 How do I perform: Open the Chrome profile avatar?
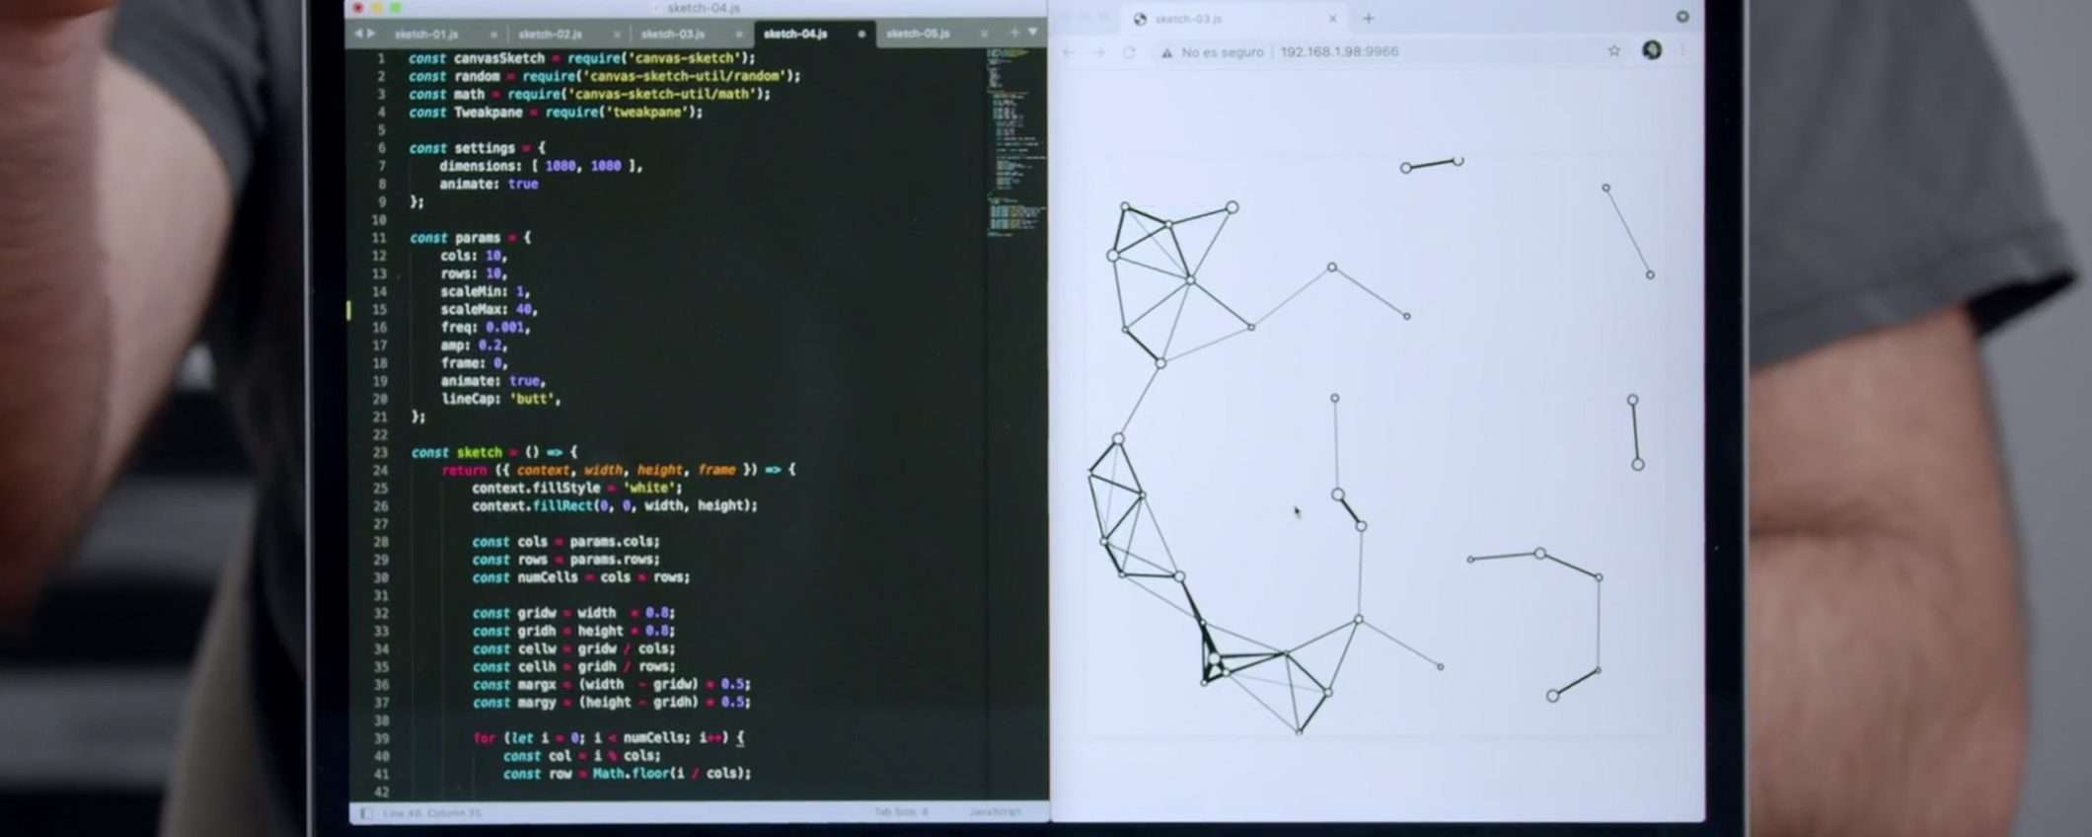coord(1652,50)
